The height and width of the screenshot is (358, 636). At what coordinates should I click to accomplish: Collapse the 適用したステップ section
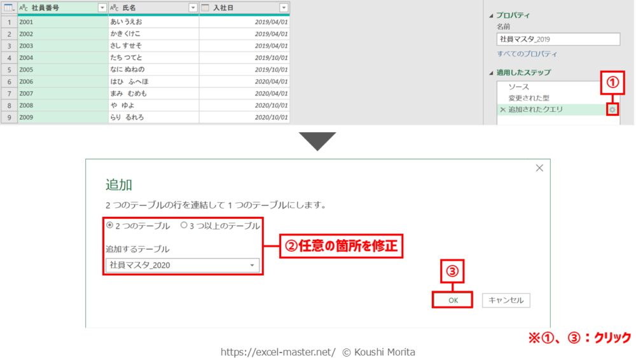point(490,72)
